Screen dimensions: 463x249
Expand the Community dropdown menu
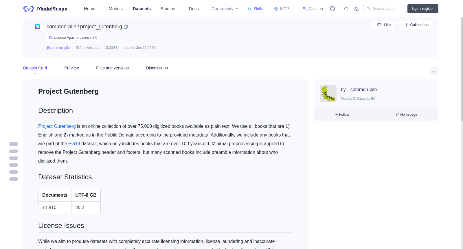[225, 9]
